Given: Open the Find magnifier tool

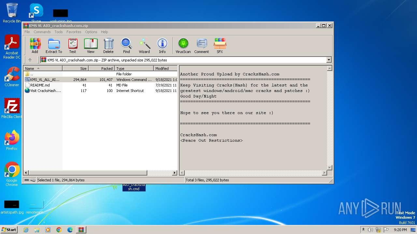Looking at the screenshot, I should (126, 45).
